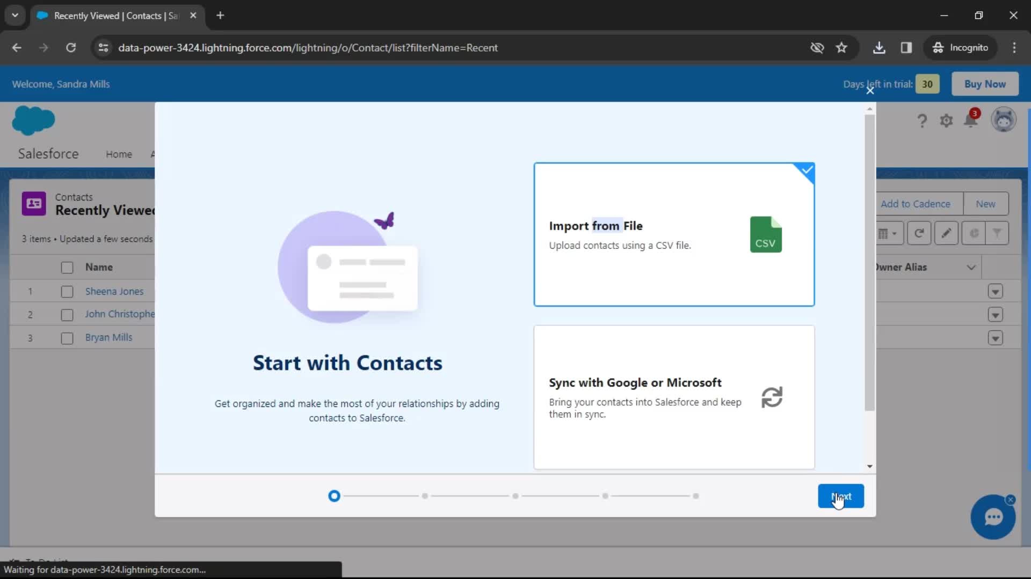Image resolution: width=1031 pixels, height=579 pixels.
Task: Click the inline edit pencil icon
Action: tap(946, 233)
